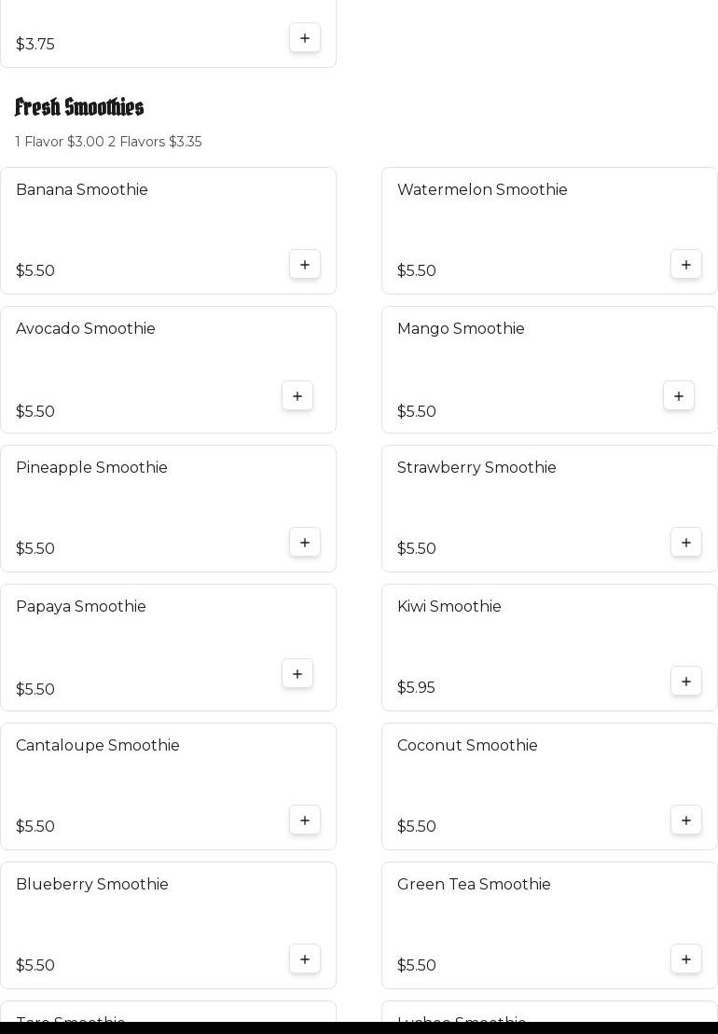The height and width of the screenshot is (1034, 718).
Task: Add Blueberry Smoothie to cart
Action: pos(305,959)
